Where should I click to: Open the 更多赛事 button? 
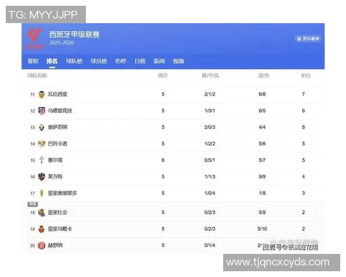coord(308,39)
